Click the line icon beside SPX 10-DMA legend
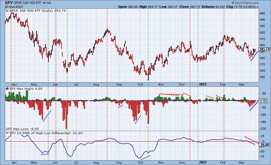 point(7,133)
